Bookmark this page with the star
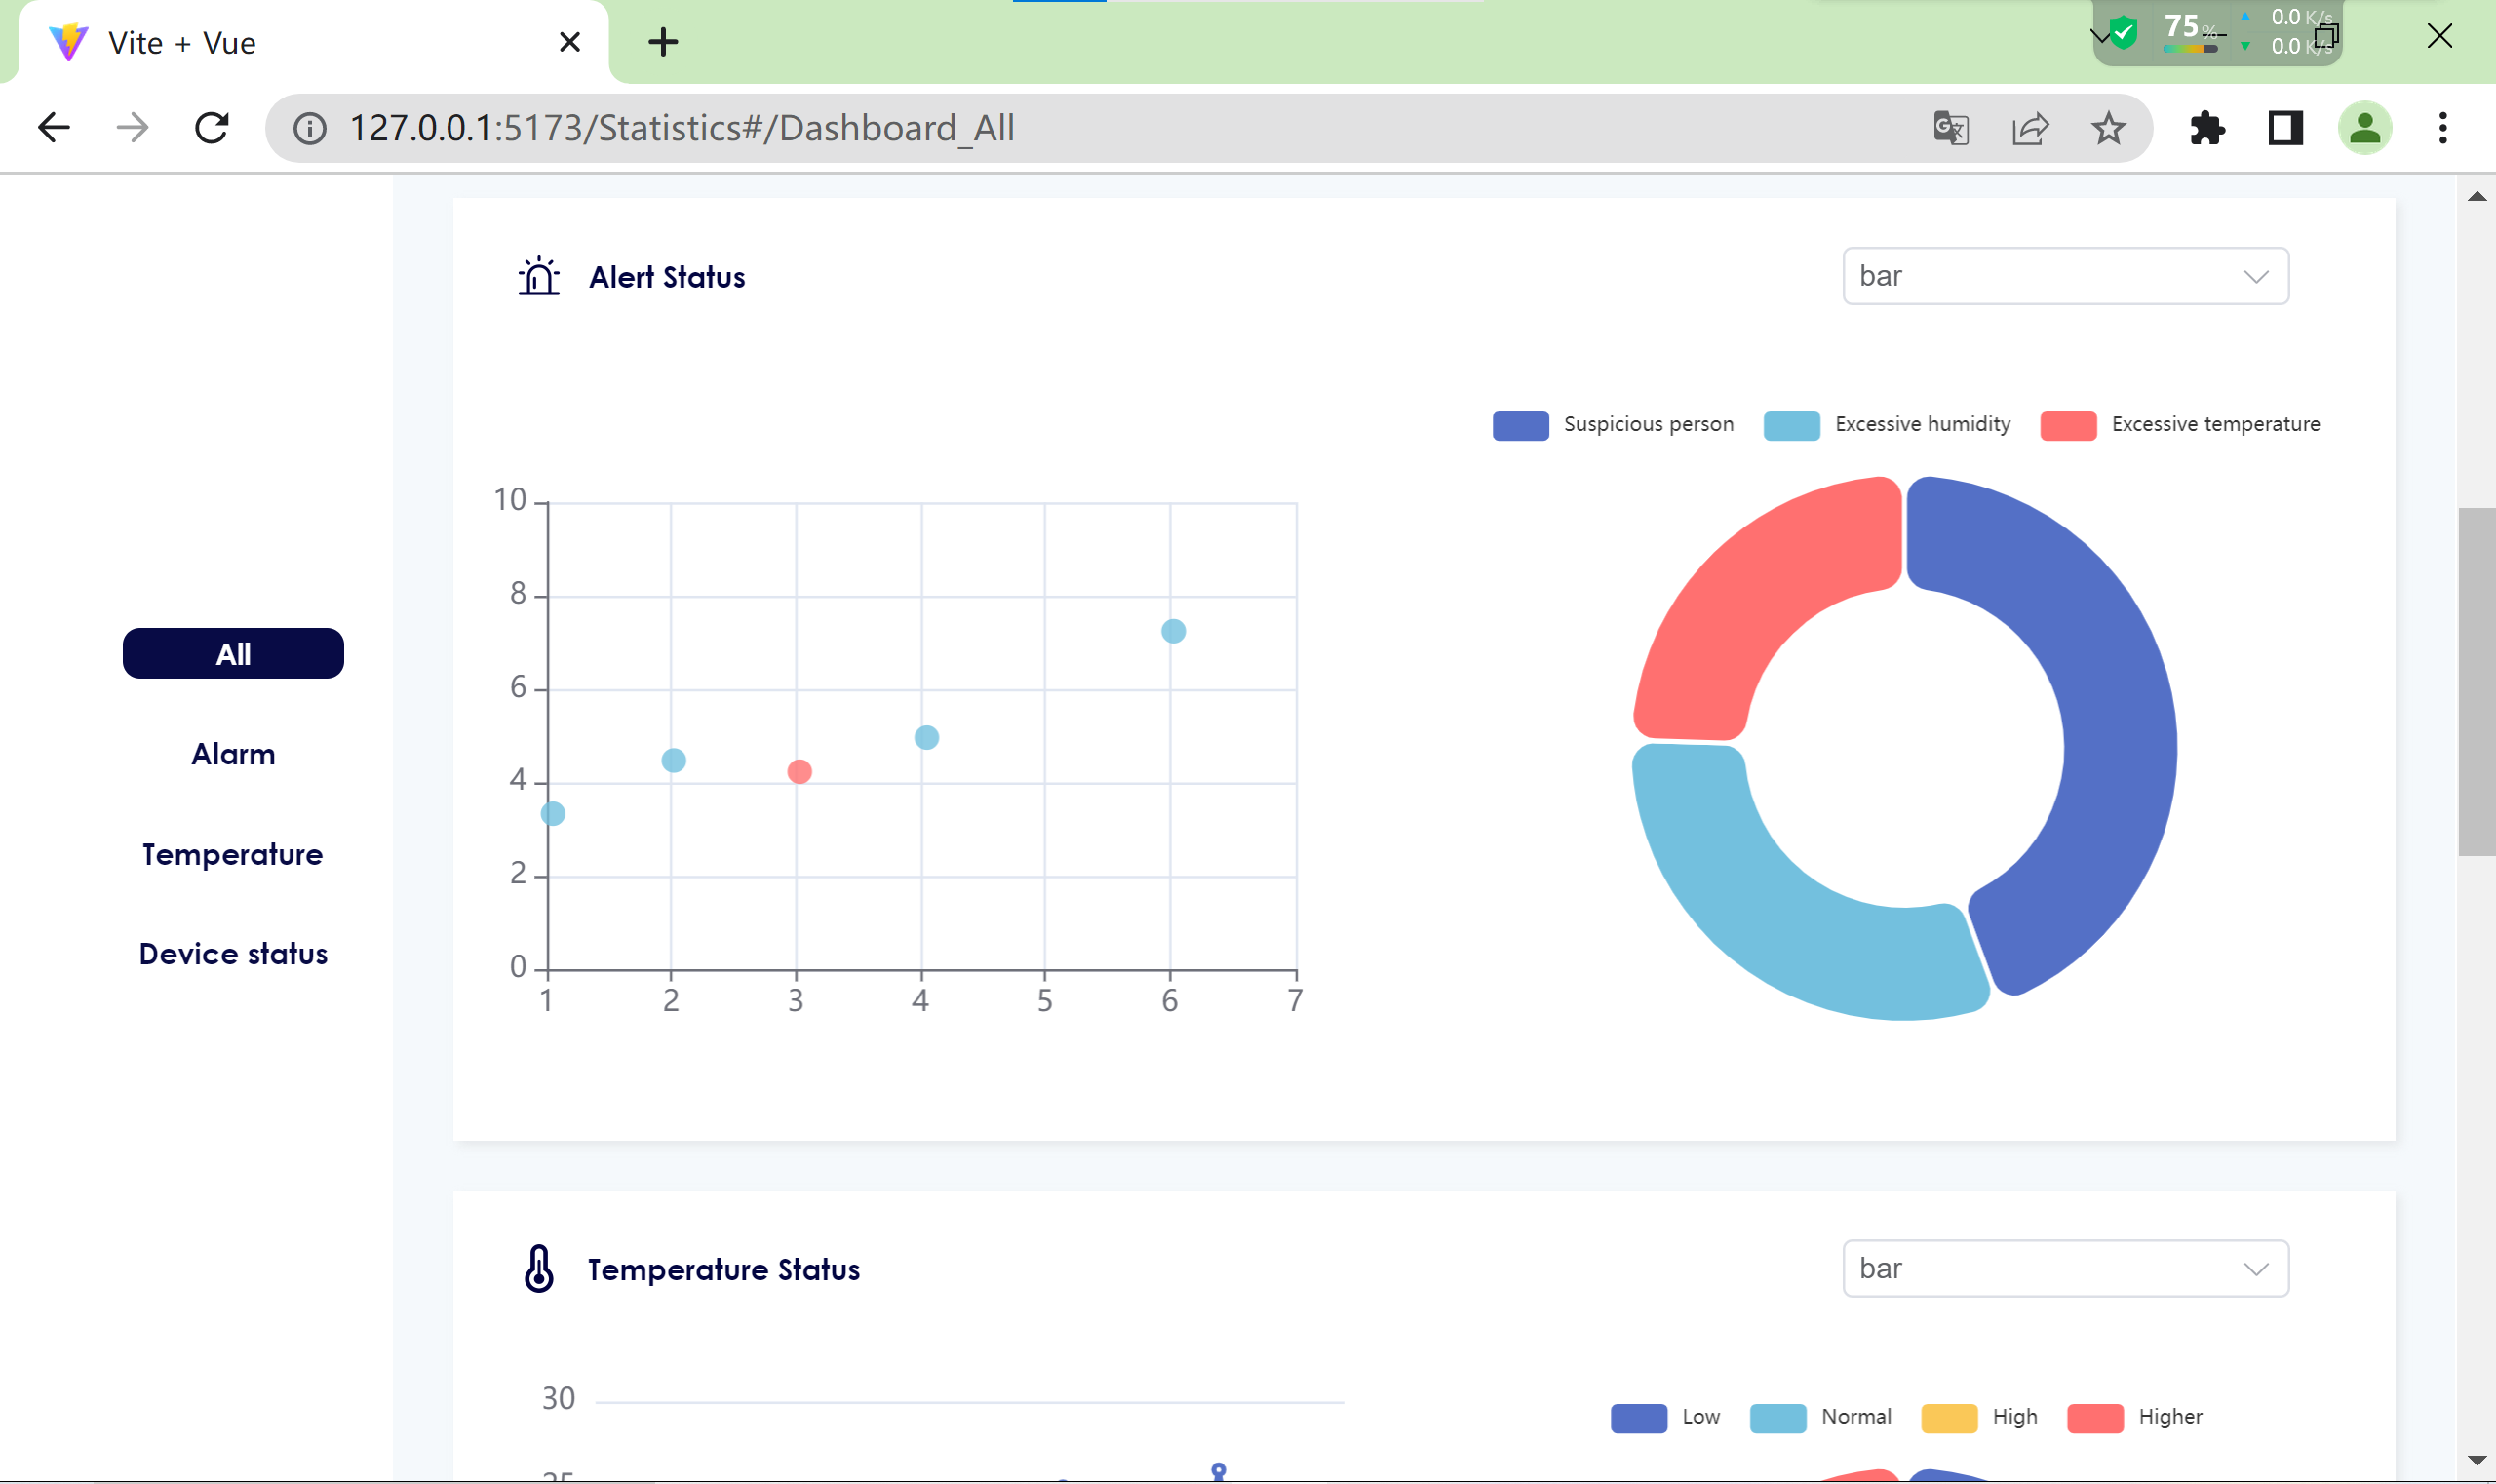2496x1484 pixels. point(2109,128)
